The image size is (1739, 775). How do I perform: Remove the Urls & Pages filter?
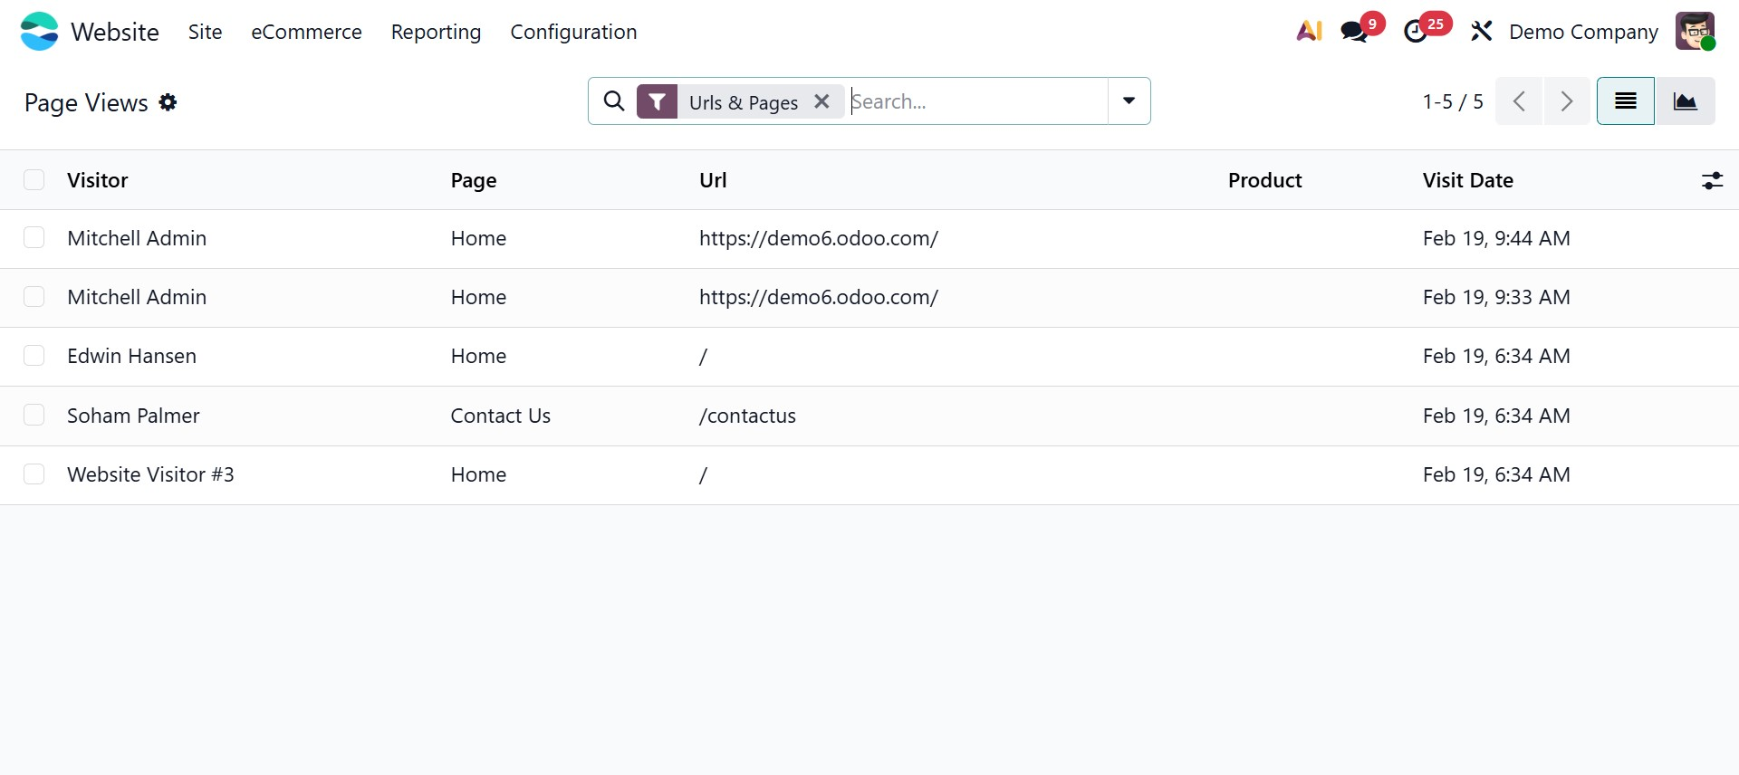[x=821, y=101]
